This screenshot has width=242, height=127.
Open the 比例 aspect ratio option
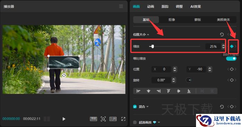click(113, 119)
